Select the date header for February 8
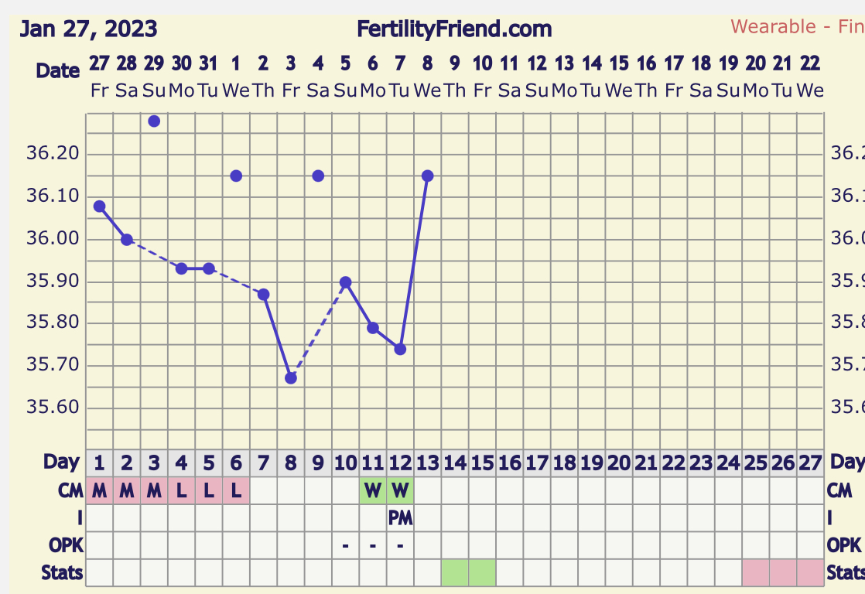Viewport: 865px width, 594px height. tap(428, 76)
